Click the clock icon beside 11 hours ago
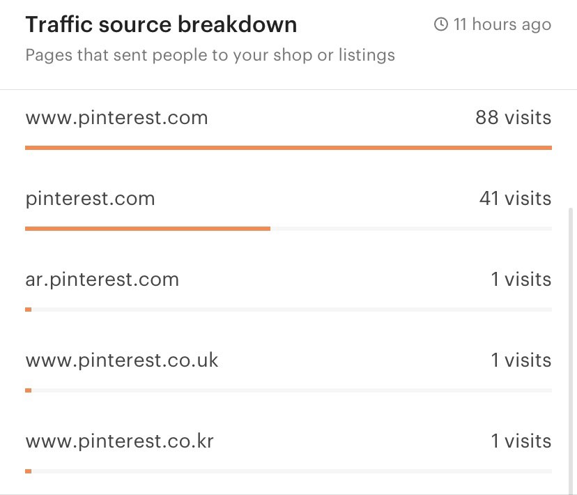Image resolution: width=577 pixels, height=495 pixels. click(441, 24)
